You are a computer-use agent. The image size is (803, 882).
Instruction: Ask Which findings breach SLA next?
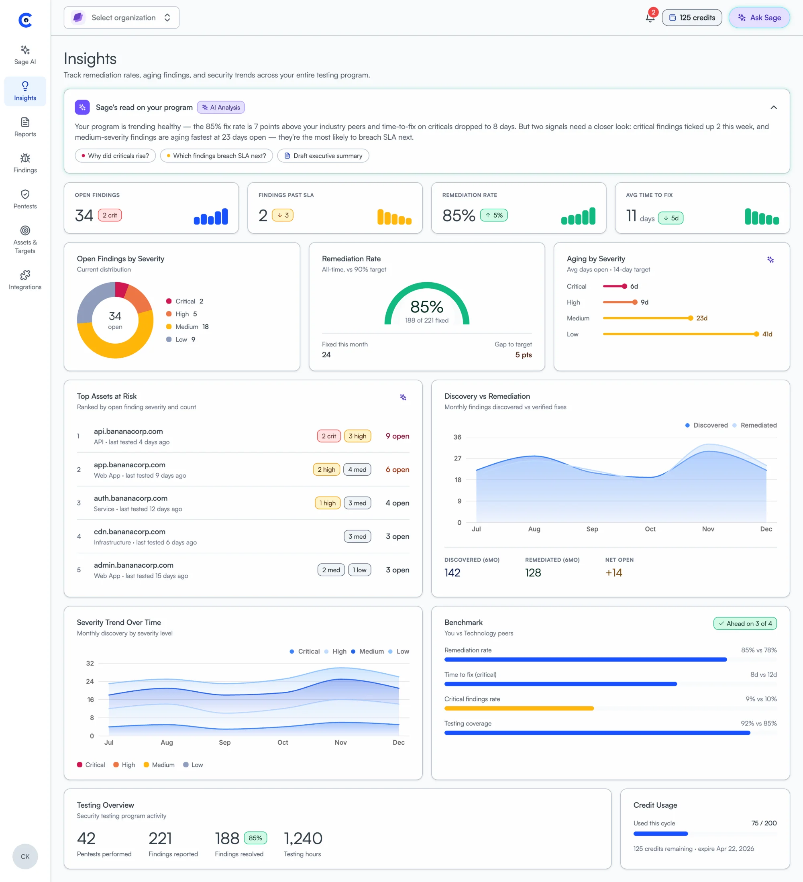pos(216,156)
